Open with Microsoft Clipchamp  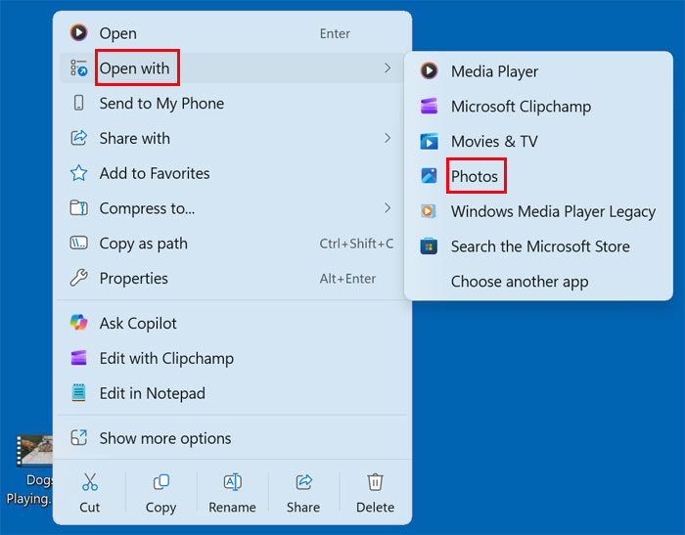(538, 107)
